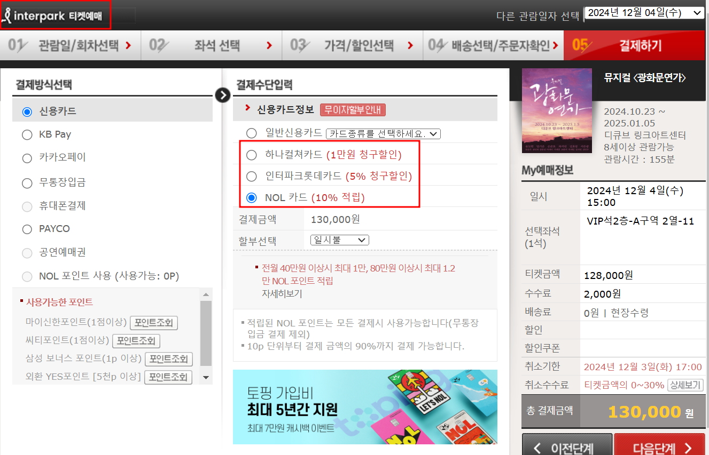Choose 인터파크롯데카드 5% 청구할인 option

coord(251,175)
